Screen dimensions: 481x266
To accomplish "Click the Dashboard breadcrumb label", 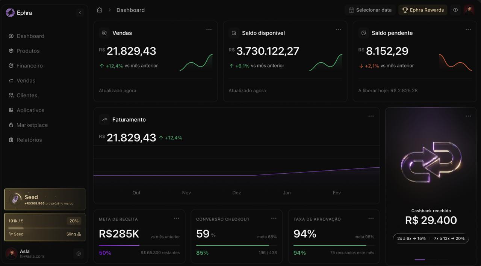I will [x=130, y=10].
